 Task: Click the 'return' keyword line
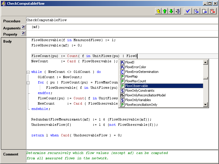point(77,135)
